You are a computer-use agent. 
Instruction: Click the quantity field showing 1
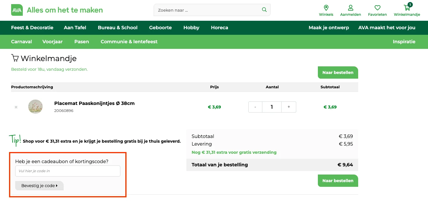click(x=272, y=107)
